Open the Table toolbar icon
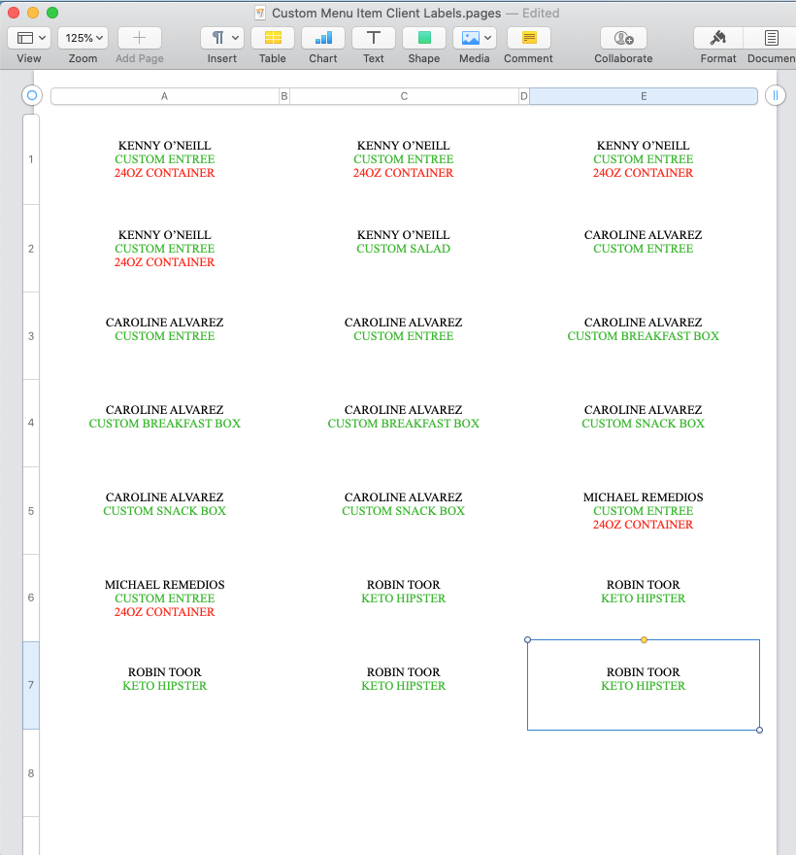 (x=273, y=39)
